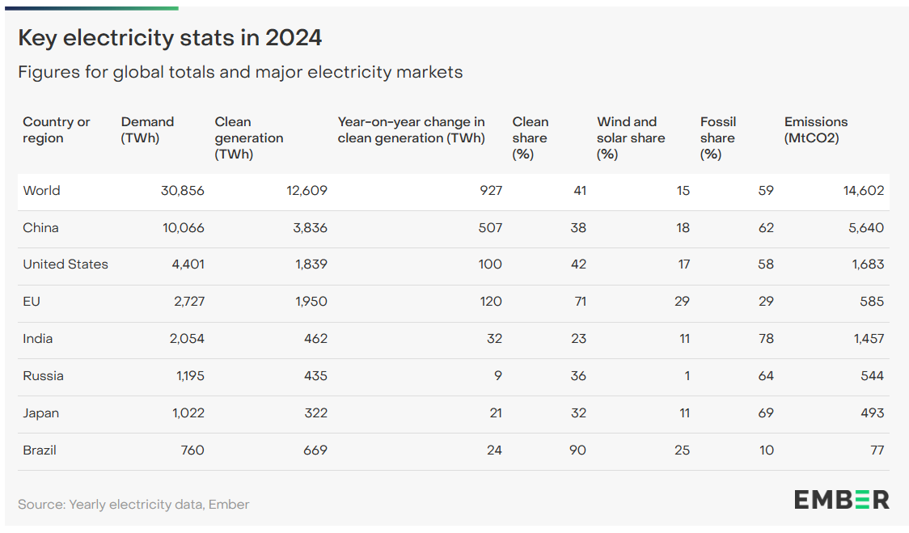This screenshot has width=909, height=533.
Task: Select the Japan row label
Action: point(40,413)
